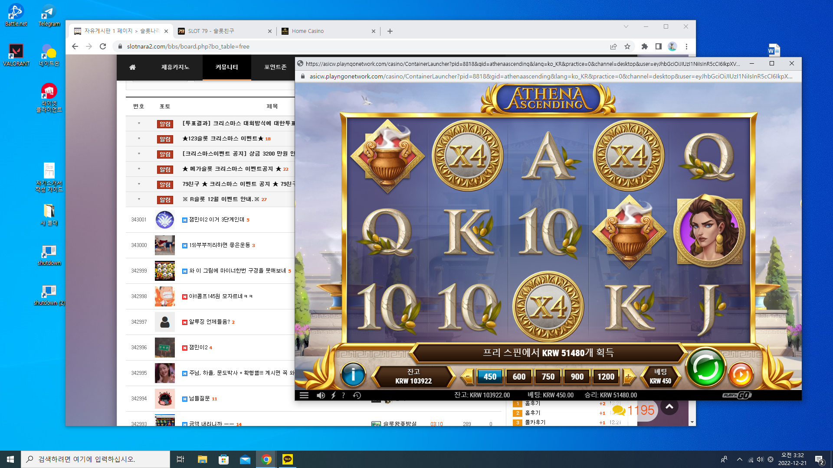Share this page from address bar

coord(613,46)
